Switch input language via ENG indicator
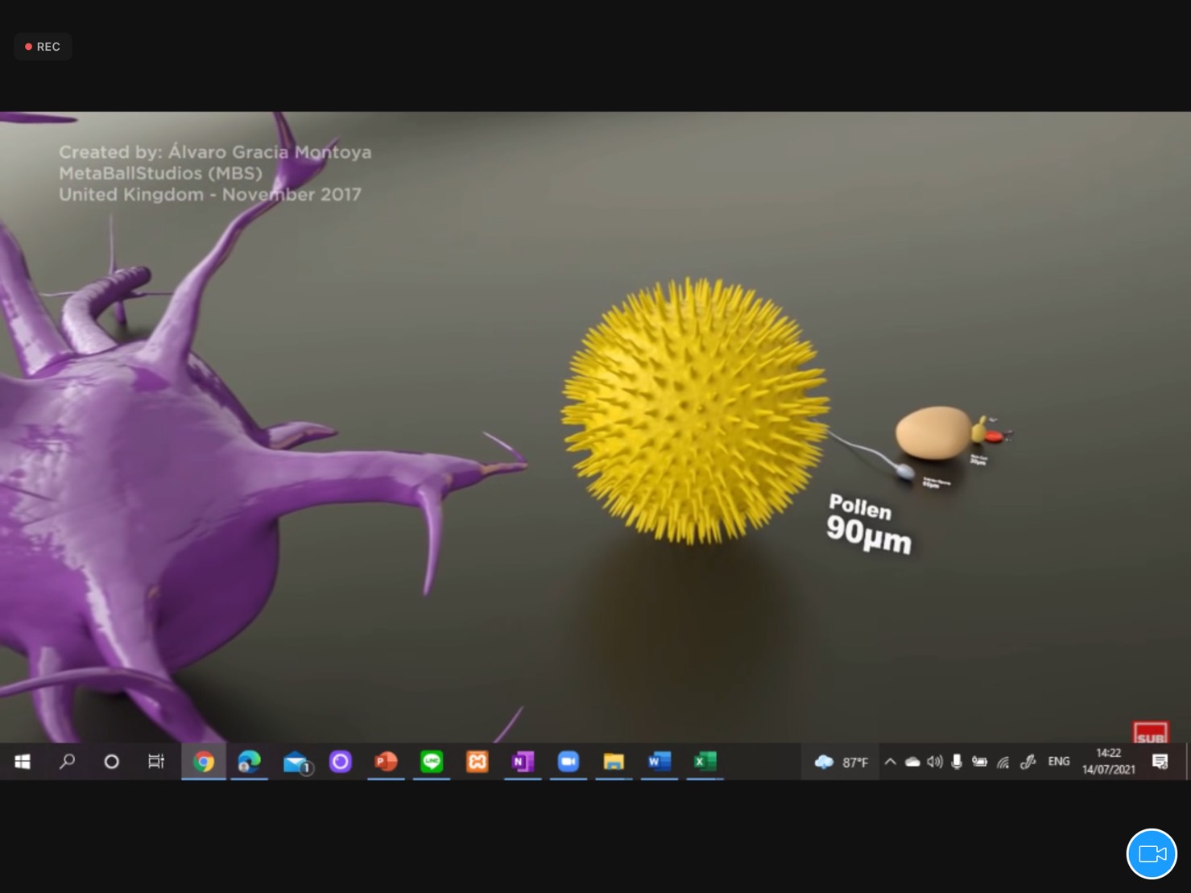This screenshot has width=1191, height=893. [1059, 761]
